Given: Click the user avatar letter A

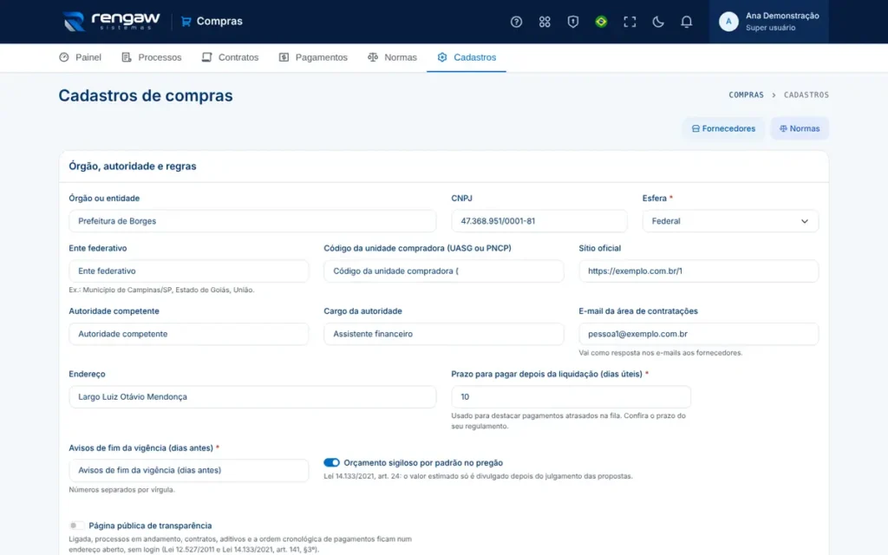Looking at the screenshot, I should [x=728, y=22].
